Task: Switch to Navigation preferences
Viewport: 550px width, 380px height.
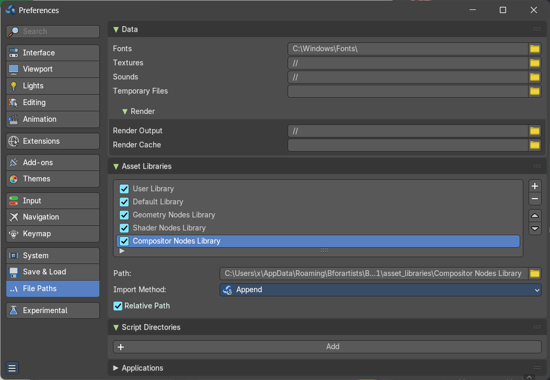Action: click(53, 217)
